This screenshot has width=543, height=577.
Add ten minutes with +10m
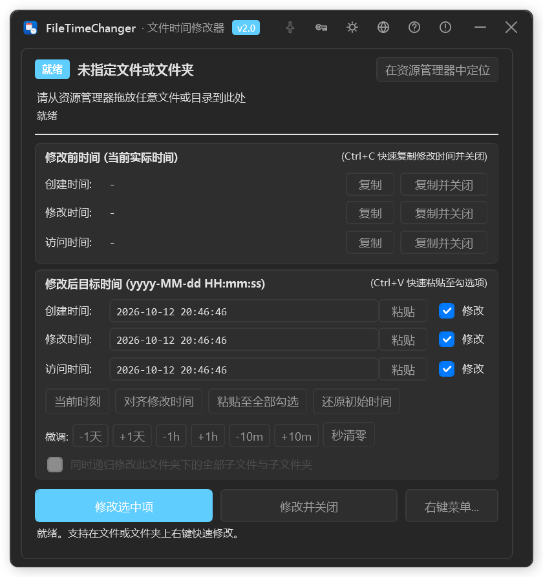pyautogui.click(x=296, y=435)
